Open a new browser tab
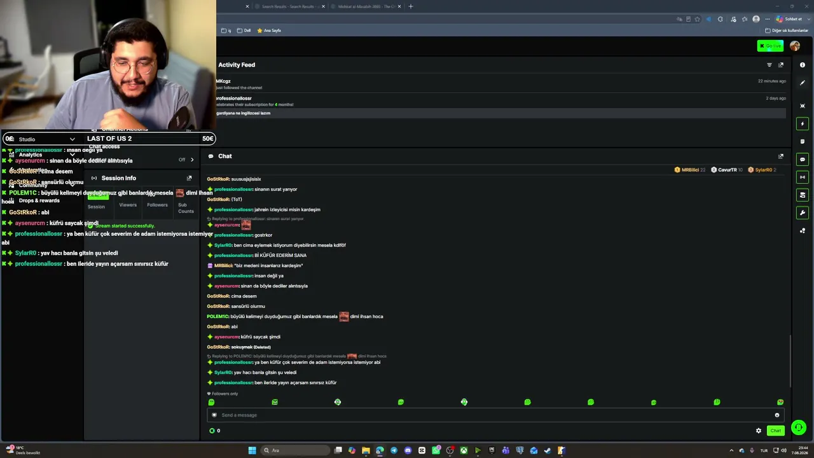The height and width of the screenshot is (458, 814). (x=411, y=6)
